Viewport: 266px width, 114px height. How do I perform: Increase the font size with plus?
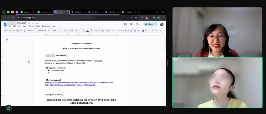[72, 31]
